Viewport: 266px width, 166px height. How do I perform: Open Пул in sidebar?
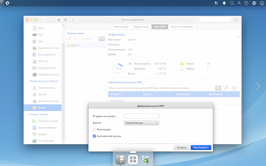[42, 34]
